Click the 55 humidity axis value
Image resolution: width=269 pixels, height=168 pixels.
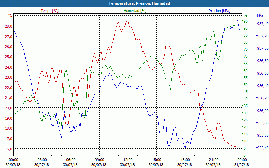coord(246,78)
